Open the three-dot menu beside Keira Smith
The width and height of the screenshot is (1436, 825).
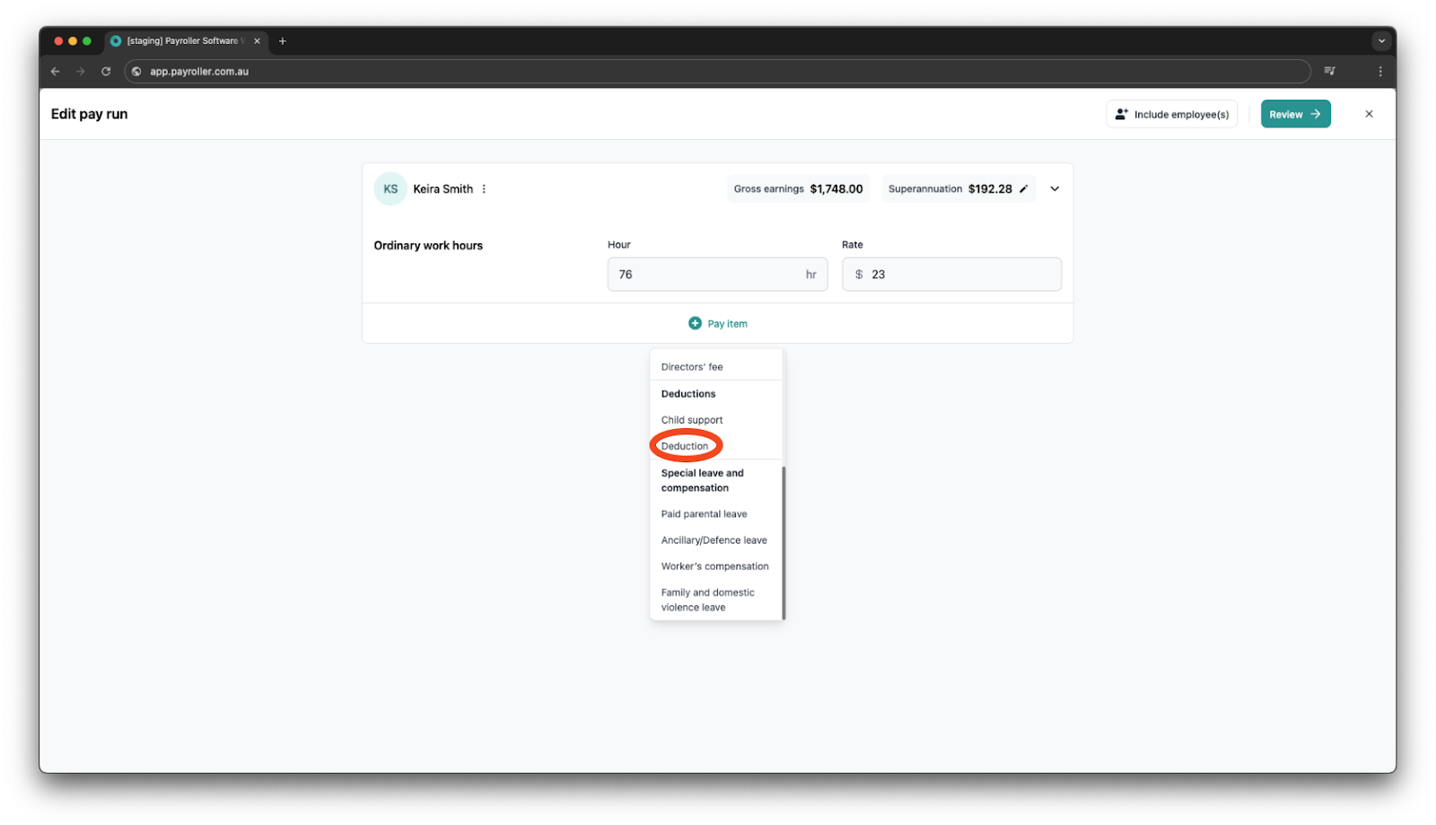pos(484,189)
